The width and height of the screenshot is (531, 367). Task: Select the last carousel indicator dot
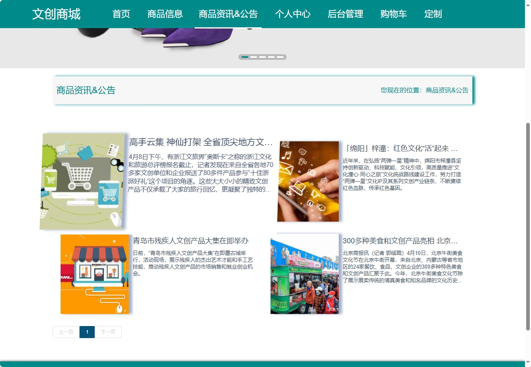click(x=279, y=57)
